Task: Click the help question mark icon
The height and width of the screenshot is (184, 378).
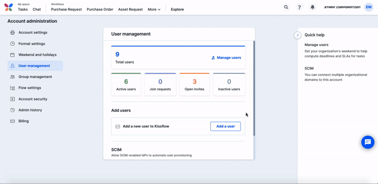Action: pyautogui.click(x=300, y=7)
